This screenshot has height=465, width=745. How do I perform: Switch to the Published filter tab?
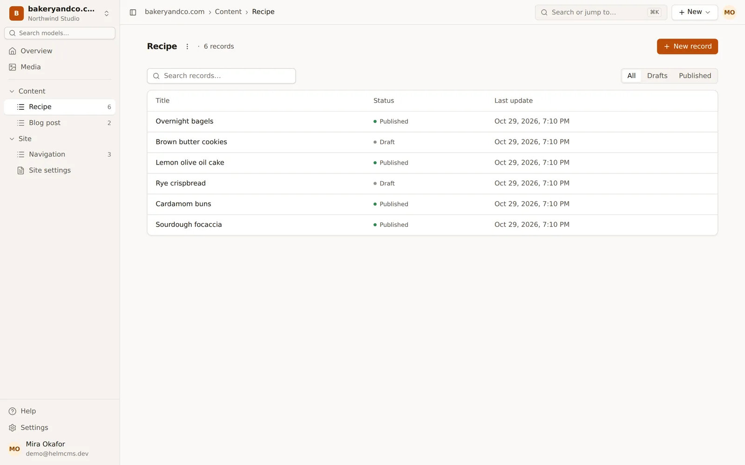[x=695, y=76]
